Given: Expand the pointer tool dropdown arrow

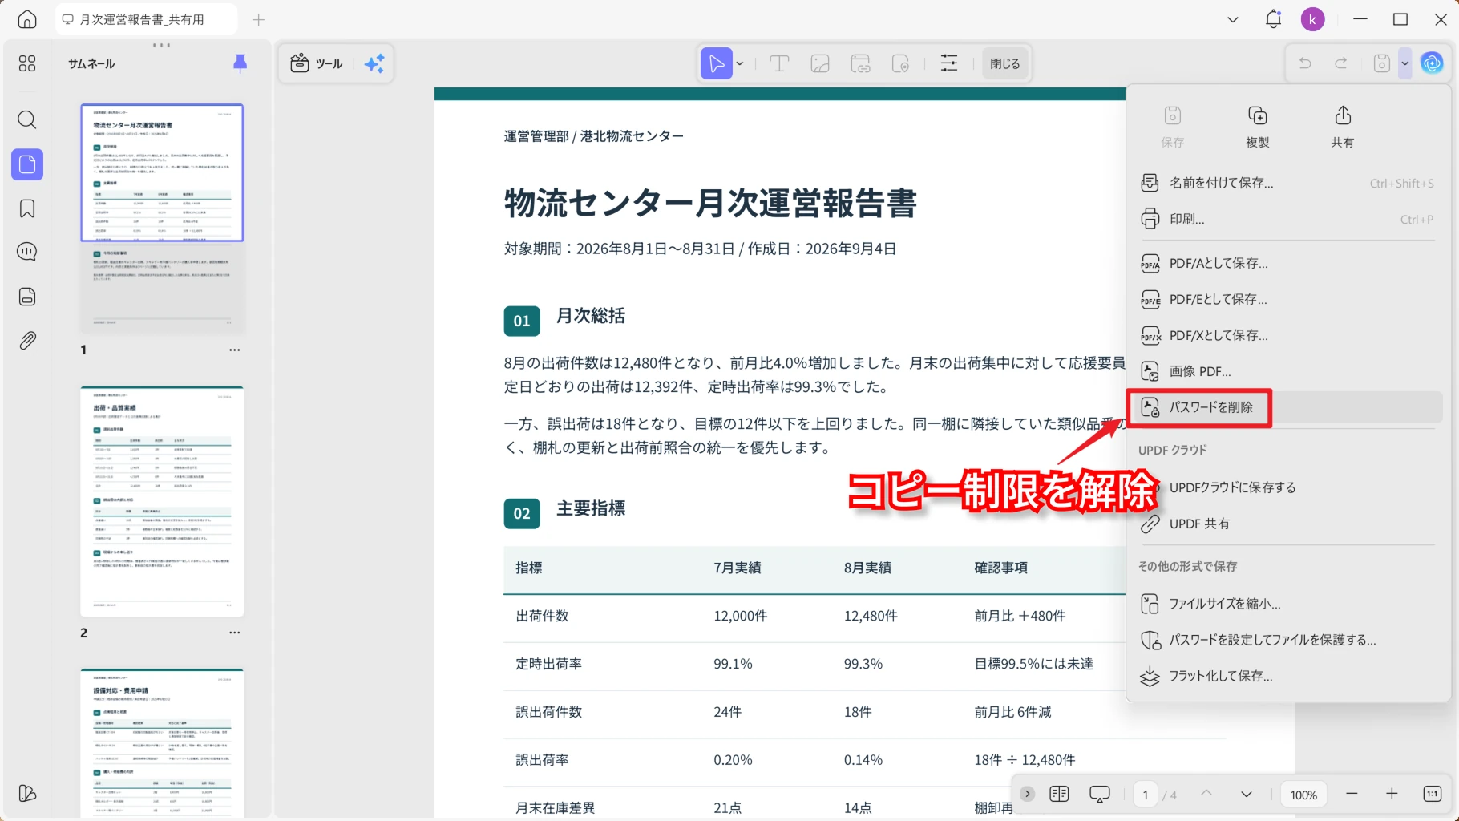Looking at the screenshot, I should [x=740, y=63].
